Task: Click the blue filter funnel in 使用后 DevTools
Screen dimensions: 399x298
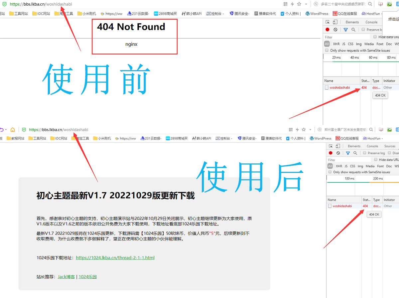Action: pyautogui.click(x=348, y=153)
